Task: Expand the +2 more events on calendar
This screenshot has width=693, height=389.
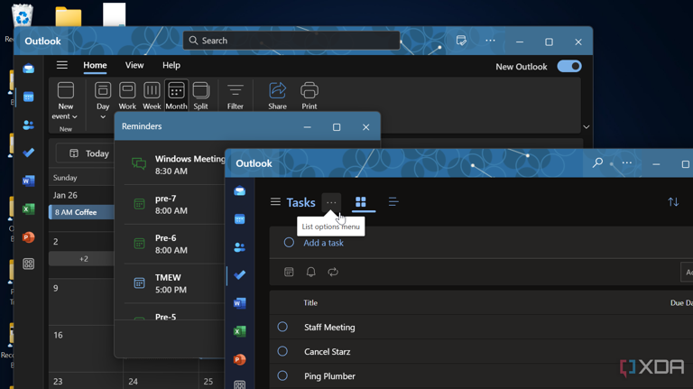Action: click(84, 259)
